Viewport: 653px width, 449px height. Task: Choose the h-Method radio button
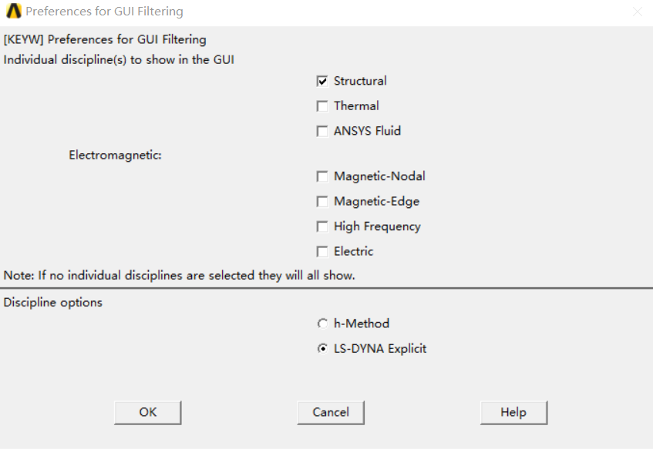(322, 323)
